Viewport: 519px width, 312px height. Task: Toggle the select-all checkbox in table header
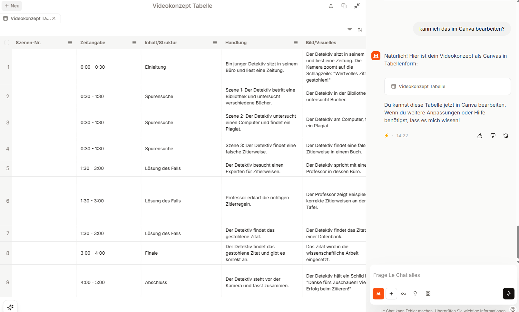(x=7, y=43)
